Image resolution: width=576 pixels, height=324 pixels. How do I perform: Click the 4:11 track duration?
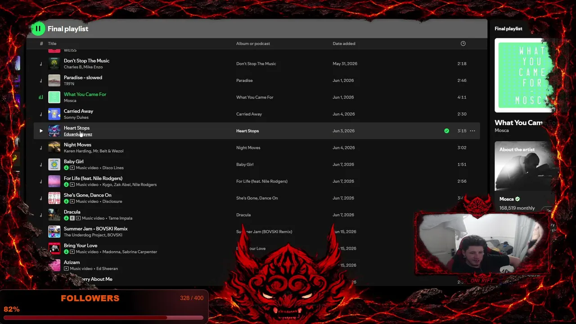coord(462,97)
